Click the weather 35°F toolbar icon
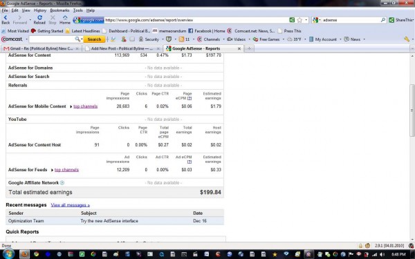 point(294,39)
